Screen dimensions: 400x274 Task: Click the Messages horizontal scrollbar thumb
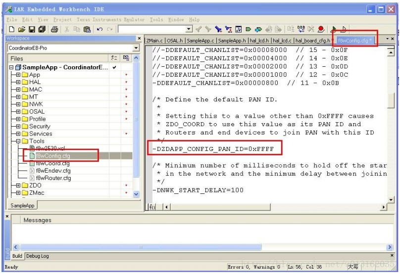click(141, 247)
